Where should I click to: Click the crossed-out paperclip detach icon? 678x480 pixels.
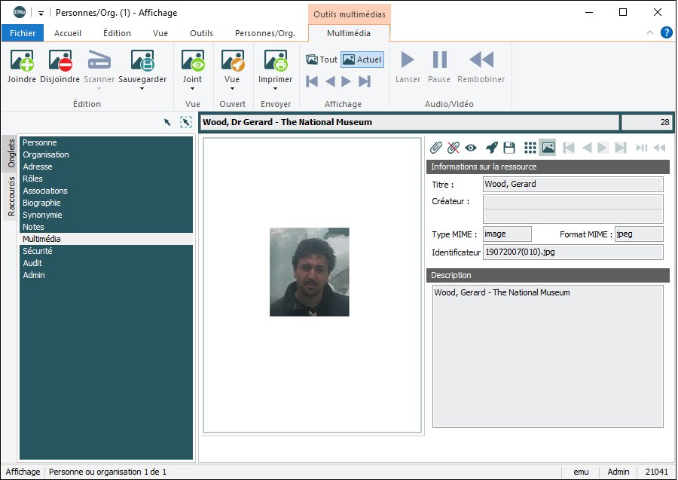[453, 148]
